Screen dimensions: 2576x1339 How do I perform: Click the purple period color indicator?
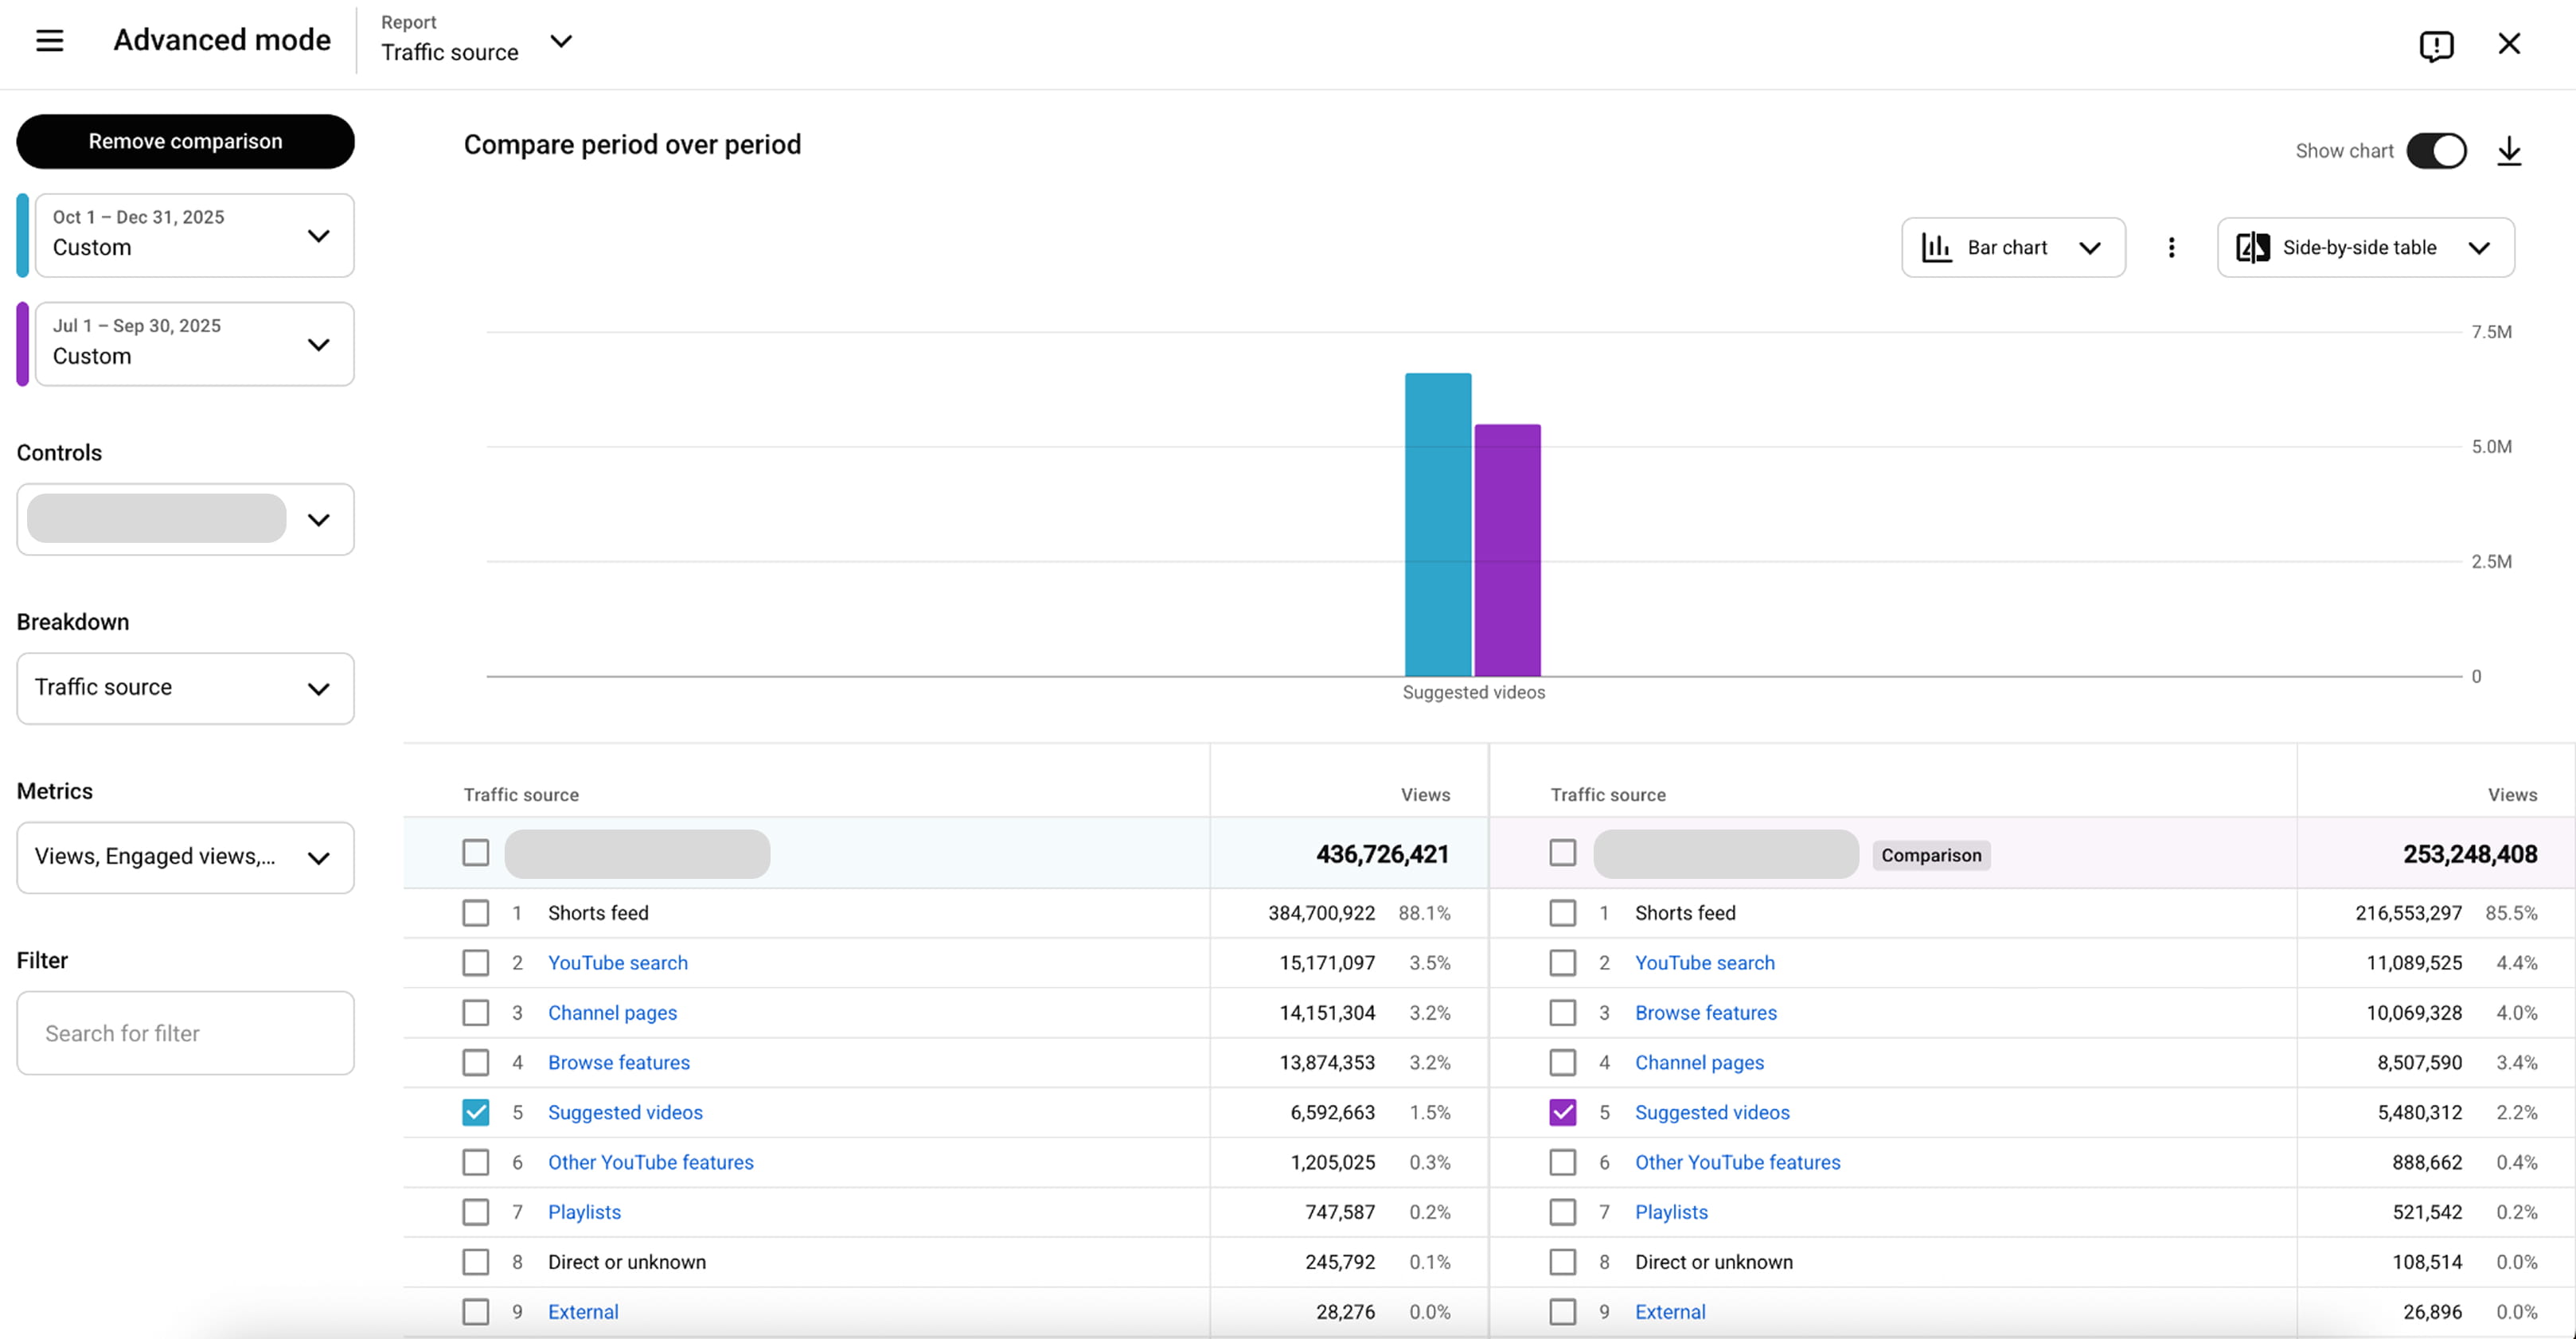(22, 343)
